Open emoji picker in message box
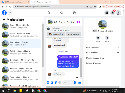The height and width of the screenshot is (93, 125). click(75, 82)
